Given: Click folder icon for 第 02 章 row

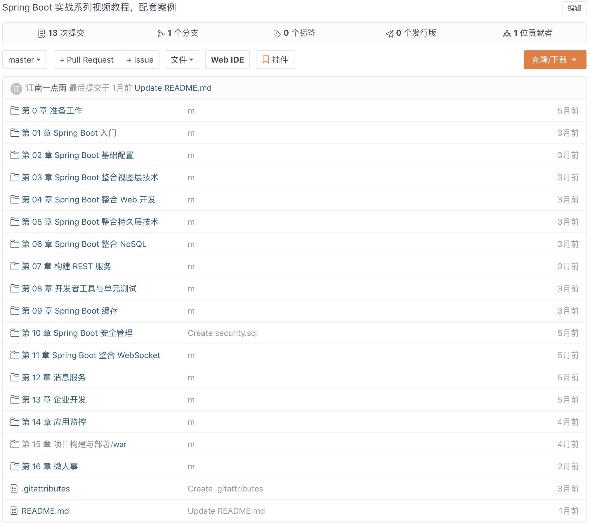Looking at the screenshot, I should coord(15,155).
